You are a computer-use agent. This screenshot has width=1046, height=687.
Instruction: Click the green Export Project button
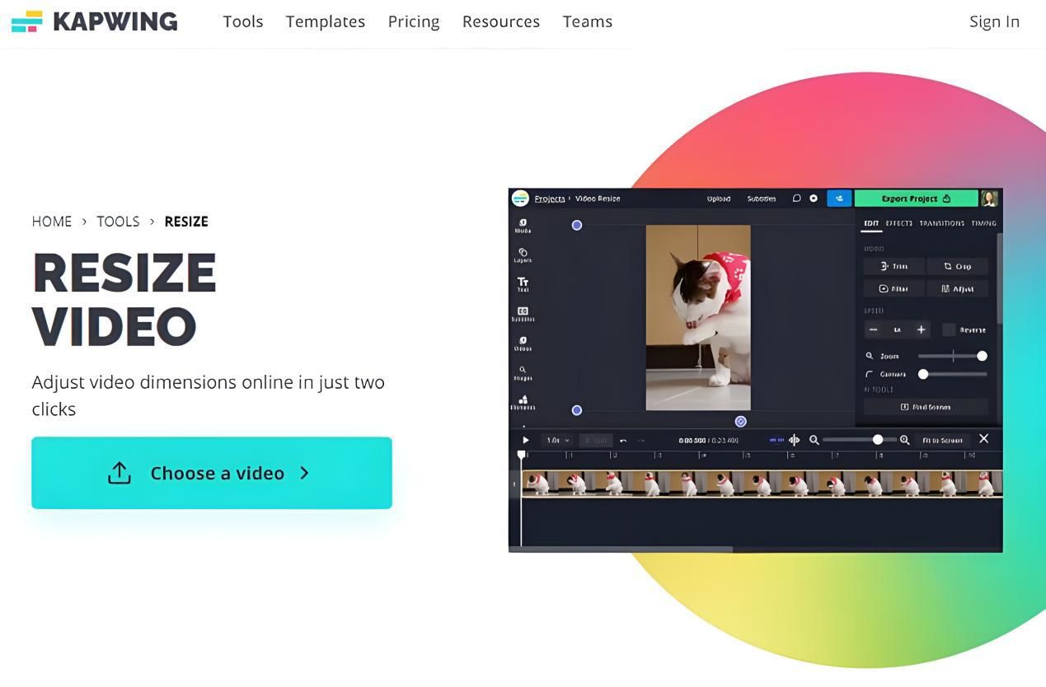pyautogui.click(x=917, y=199)
